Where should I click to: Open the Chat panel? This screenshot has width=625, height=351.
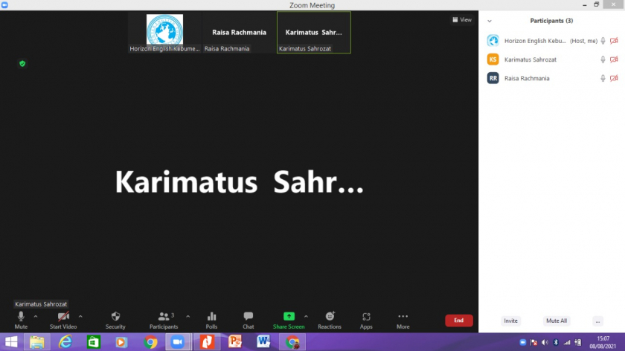248,321
